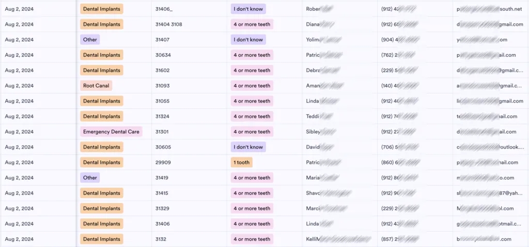529x247 pixels.
Task: Select the name cell starting with Kelli
Action: coord(340,239)
